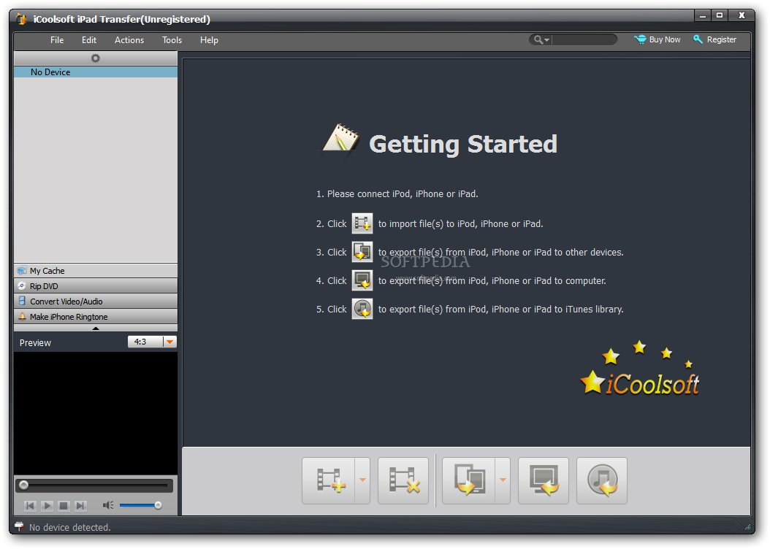Click the 'No device detected.' status text
Image resolution: width=770 pixels, height=549 pixels.
[x=69, y=527]
